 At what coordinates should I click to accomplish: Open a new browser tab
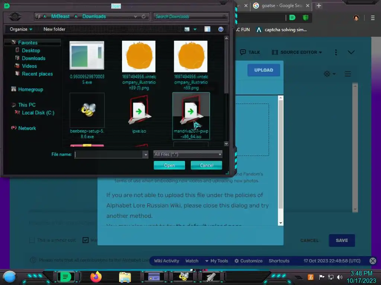point(319,6)
